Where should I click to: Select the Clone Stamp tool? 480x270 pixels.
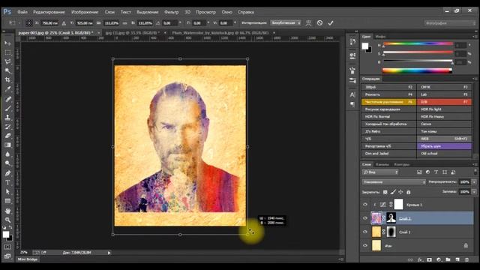pos(8,117)
